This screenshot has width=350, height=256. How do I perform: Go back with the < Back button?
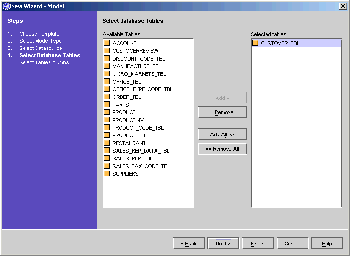[x=189, y=243]
